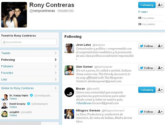Click David Gregory's verified badge

coord(29,104)
